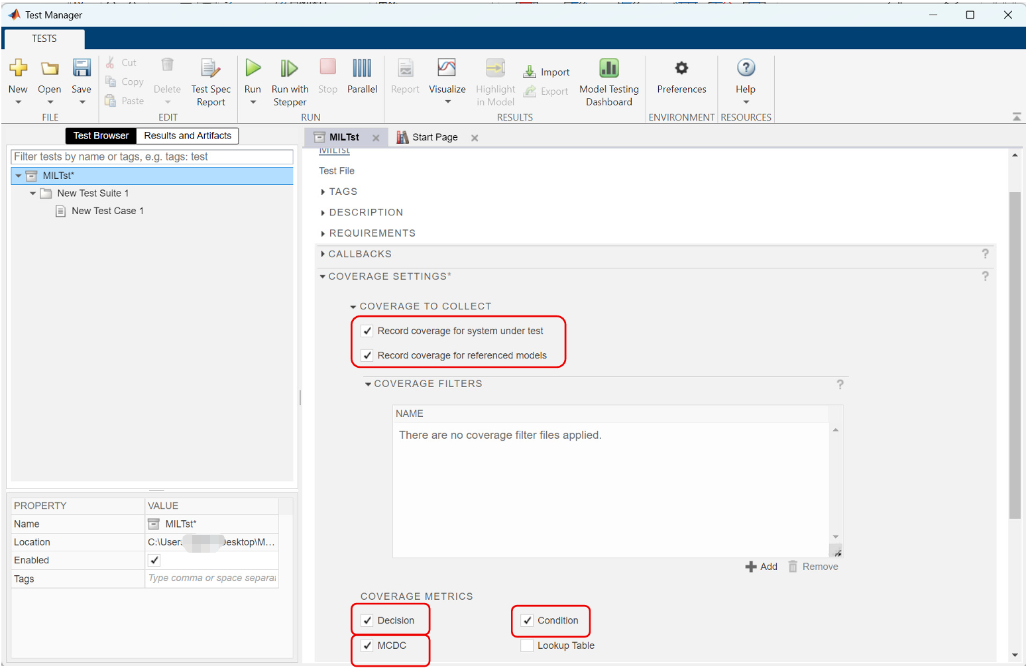Viewport: 1030px width, 670px height.
Task: Switch to the Start Page tab
Action: (x=434, y=137)
